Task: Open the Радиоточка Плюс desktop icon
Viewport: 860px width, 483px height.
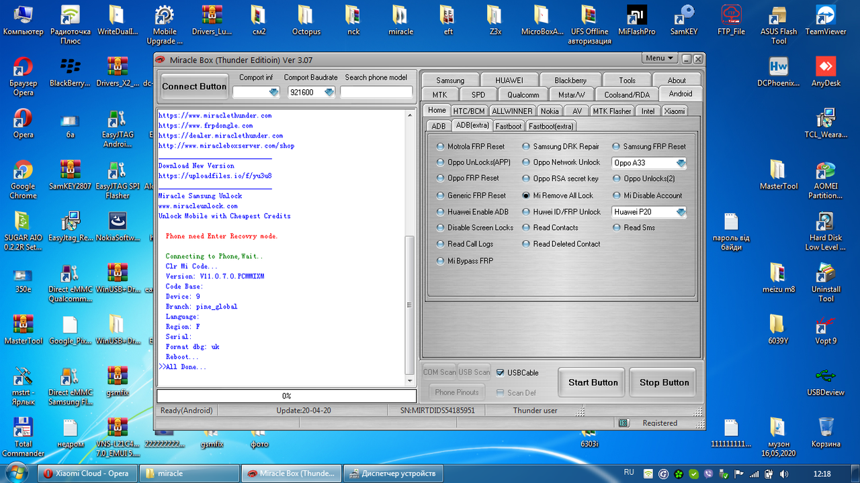Action: pyautogui.click(x=70, y=25)
